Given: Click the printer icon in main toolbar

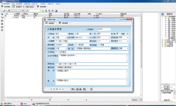Looking at the screenshot, I should [x=56, y=11].
